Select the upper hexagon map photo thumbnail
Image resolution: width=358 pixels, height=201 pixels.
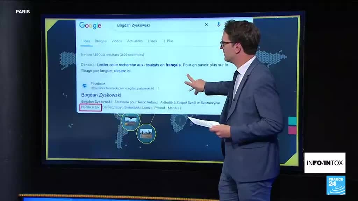(x=130, y=121)
